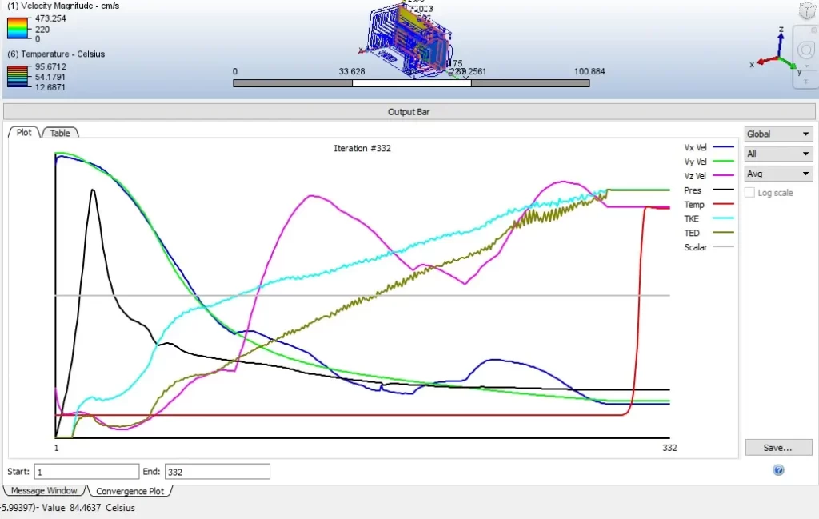
Task: Click the Vz Vel legend entry
Action: tap(695, 176)
